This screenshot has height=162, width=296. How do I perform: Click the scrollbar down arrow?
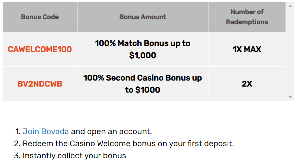tap(290, 97)
